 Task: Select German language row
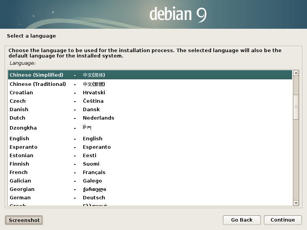tap(150, 197)
